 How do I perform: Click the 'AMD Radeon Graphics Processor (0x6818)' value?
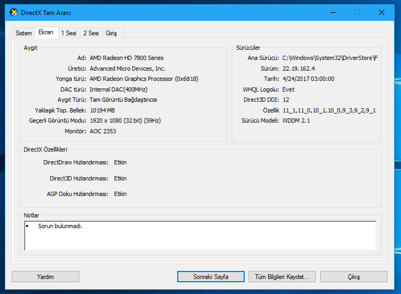coord(144,79)
